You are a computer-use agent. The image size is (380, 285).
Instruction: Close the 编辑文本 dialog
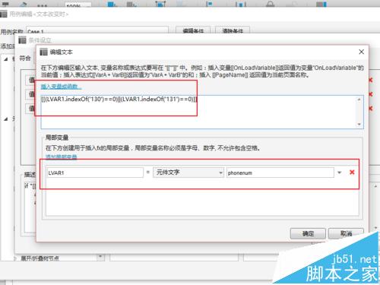(361, 52)
